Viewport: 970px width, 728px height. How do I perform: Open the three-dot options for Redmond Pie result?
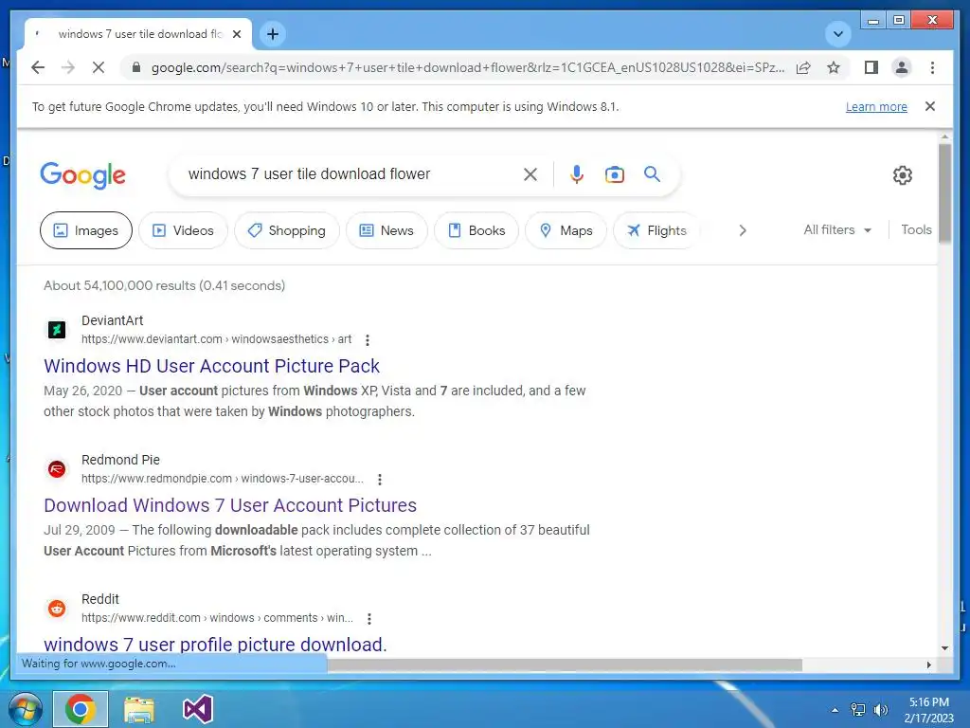380,479
